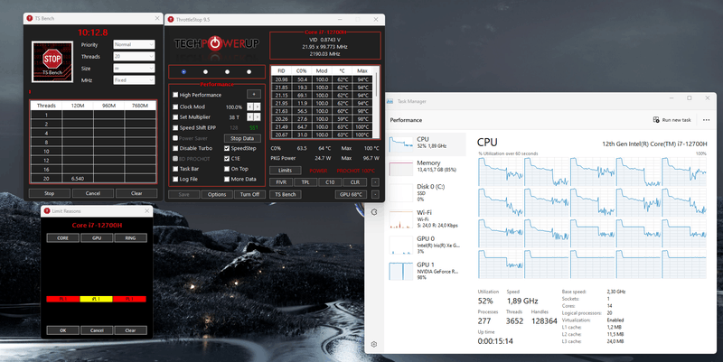Open the FIVR settings button
The height and width of the screenshot is (362, 723).
[x=281, y=182]
